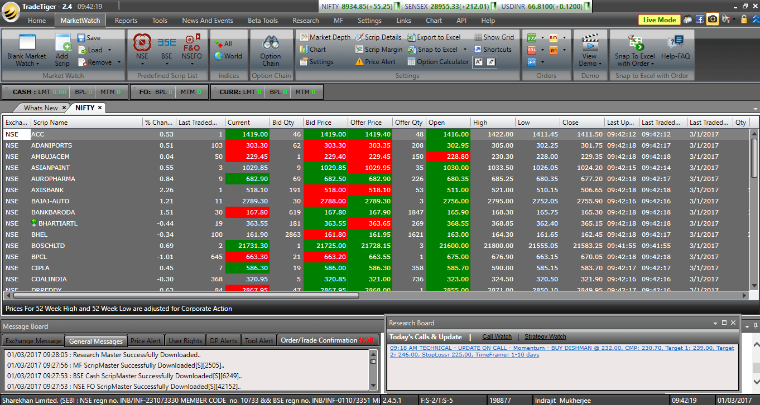Open the BUY order dropdown arrow
Screen dimensions: 760x405
542,38
